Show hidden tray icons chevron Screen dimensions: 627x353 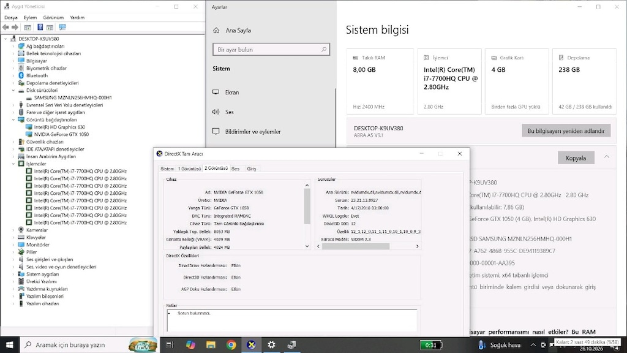pyautogui.click(x=533, y=344)
